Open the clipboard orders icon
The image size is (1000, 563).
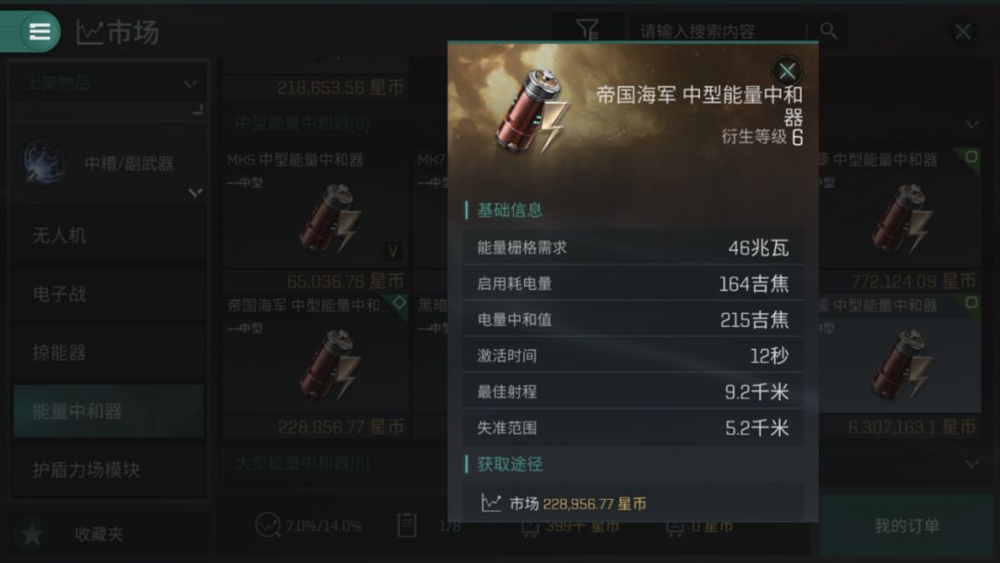pos(406,525)
